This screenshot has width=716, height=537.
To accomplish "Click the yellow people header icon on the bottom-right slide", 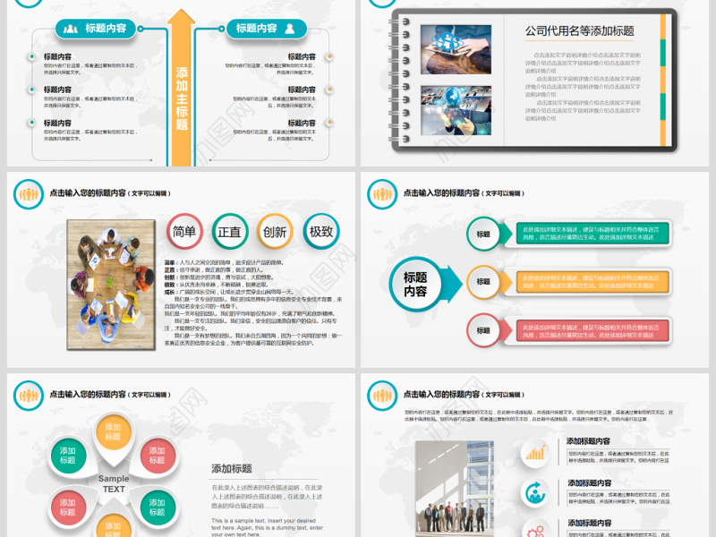I will click(381, 395).
